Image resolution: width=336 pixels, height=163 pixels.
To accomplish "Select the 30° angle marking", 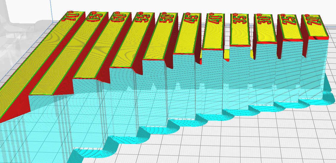I will (264, 19).
